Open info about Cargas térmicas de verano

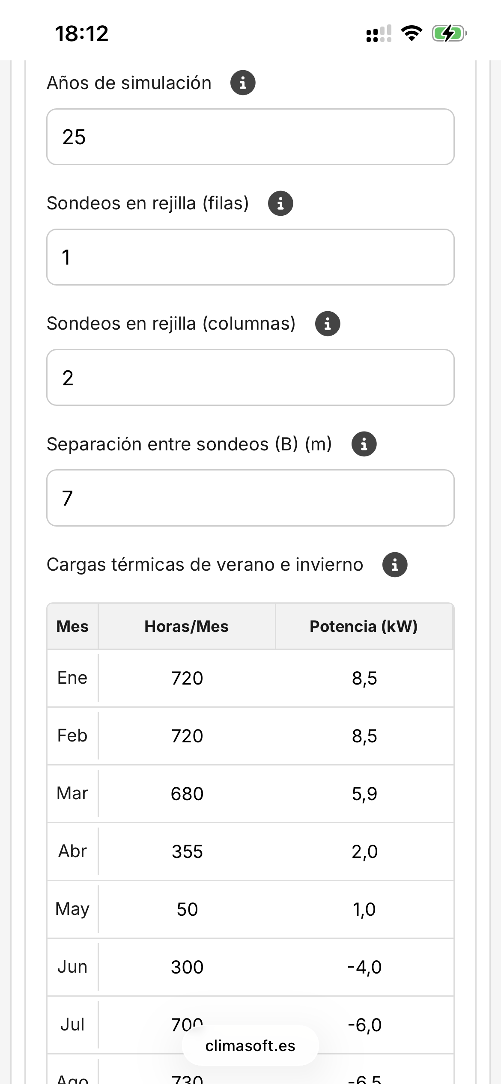pyautogui.click(x=395, y=565)
